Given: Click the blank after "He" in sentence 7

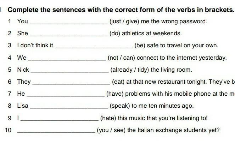Looking at the screenshot, I should click(x=66, y=94).
